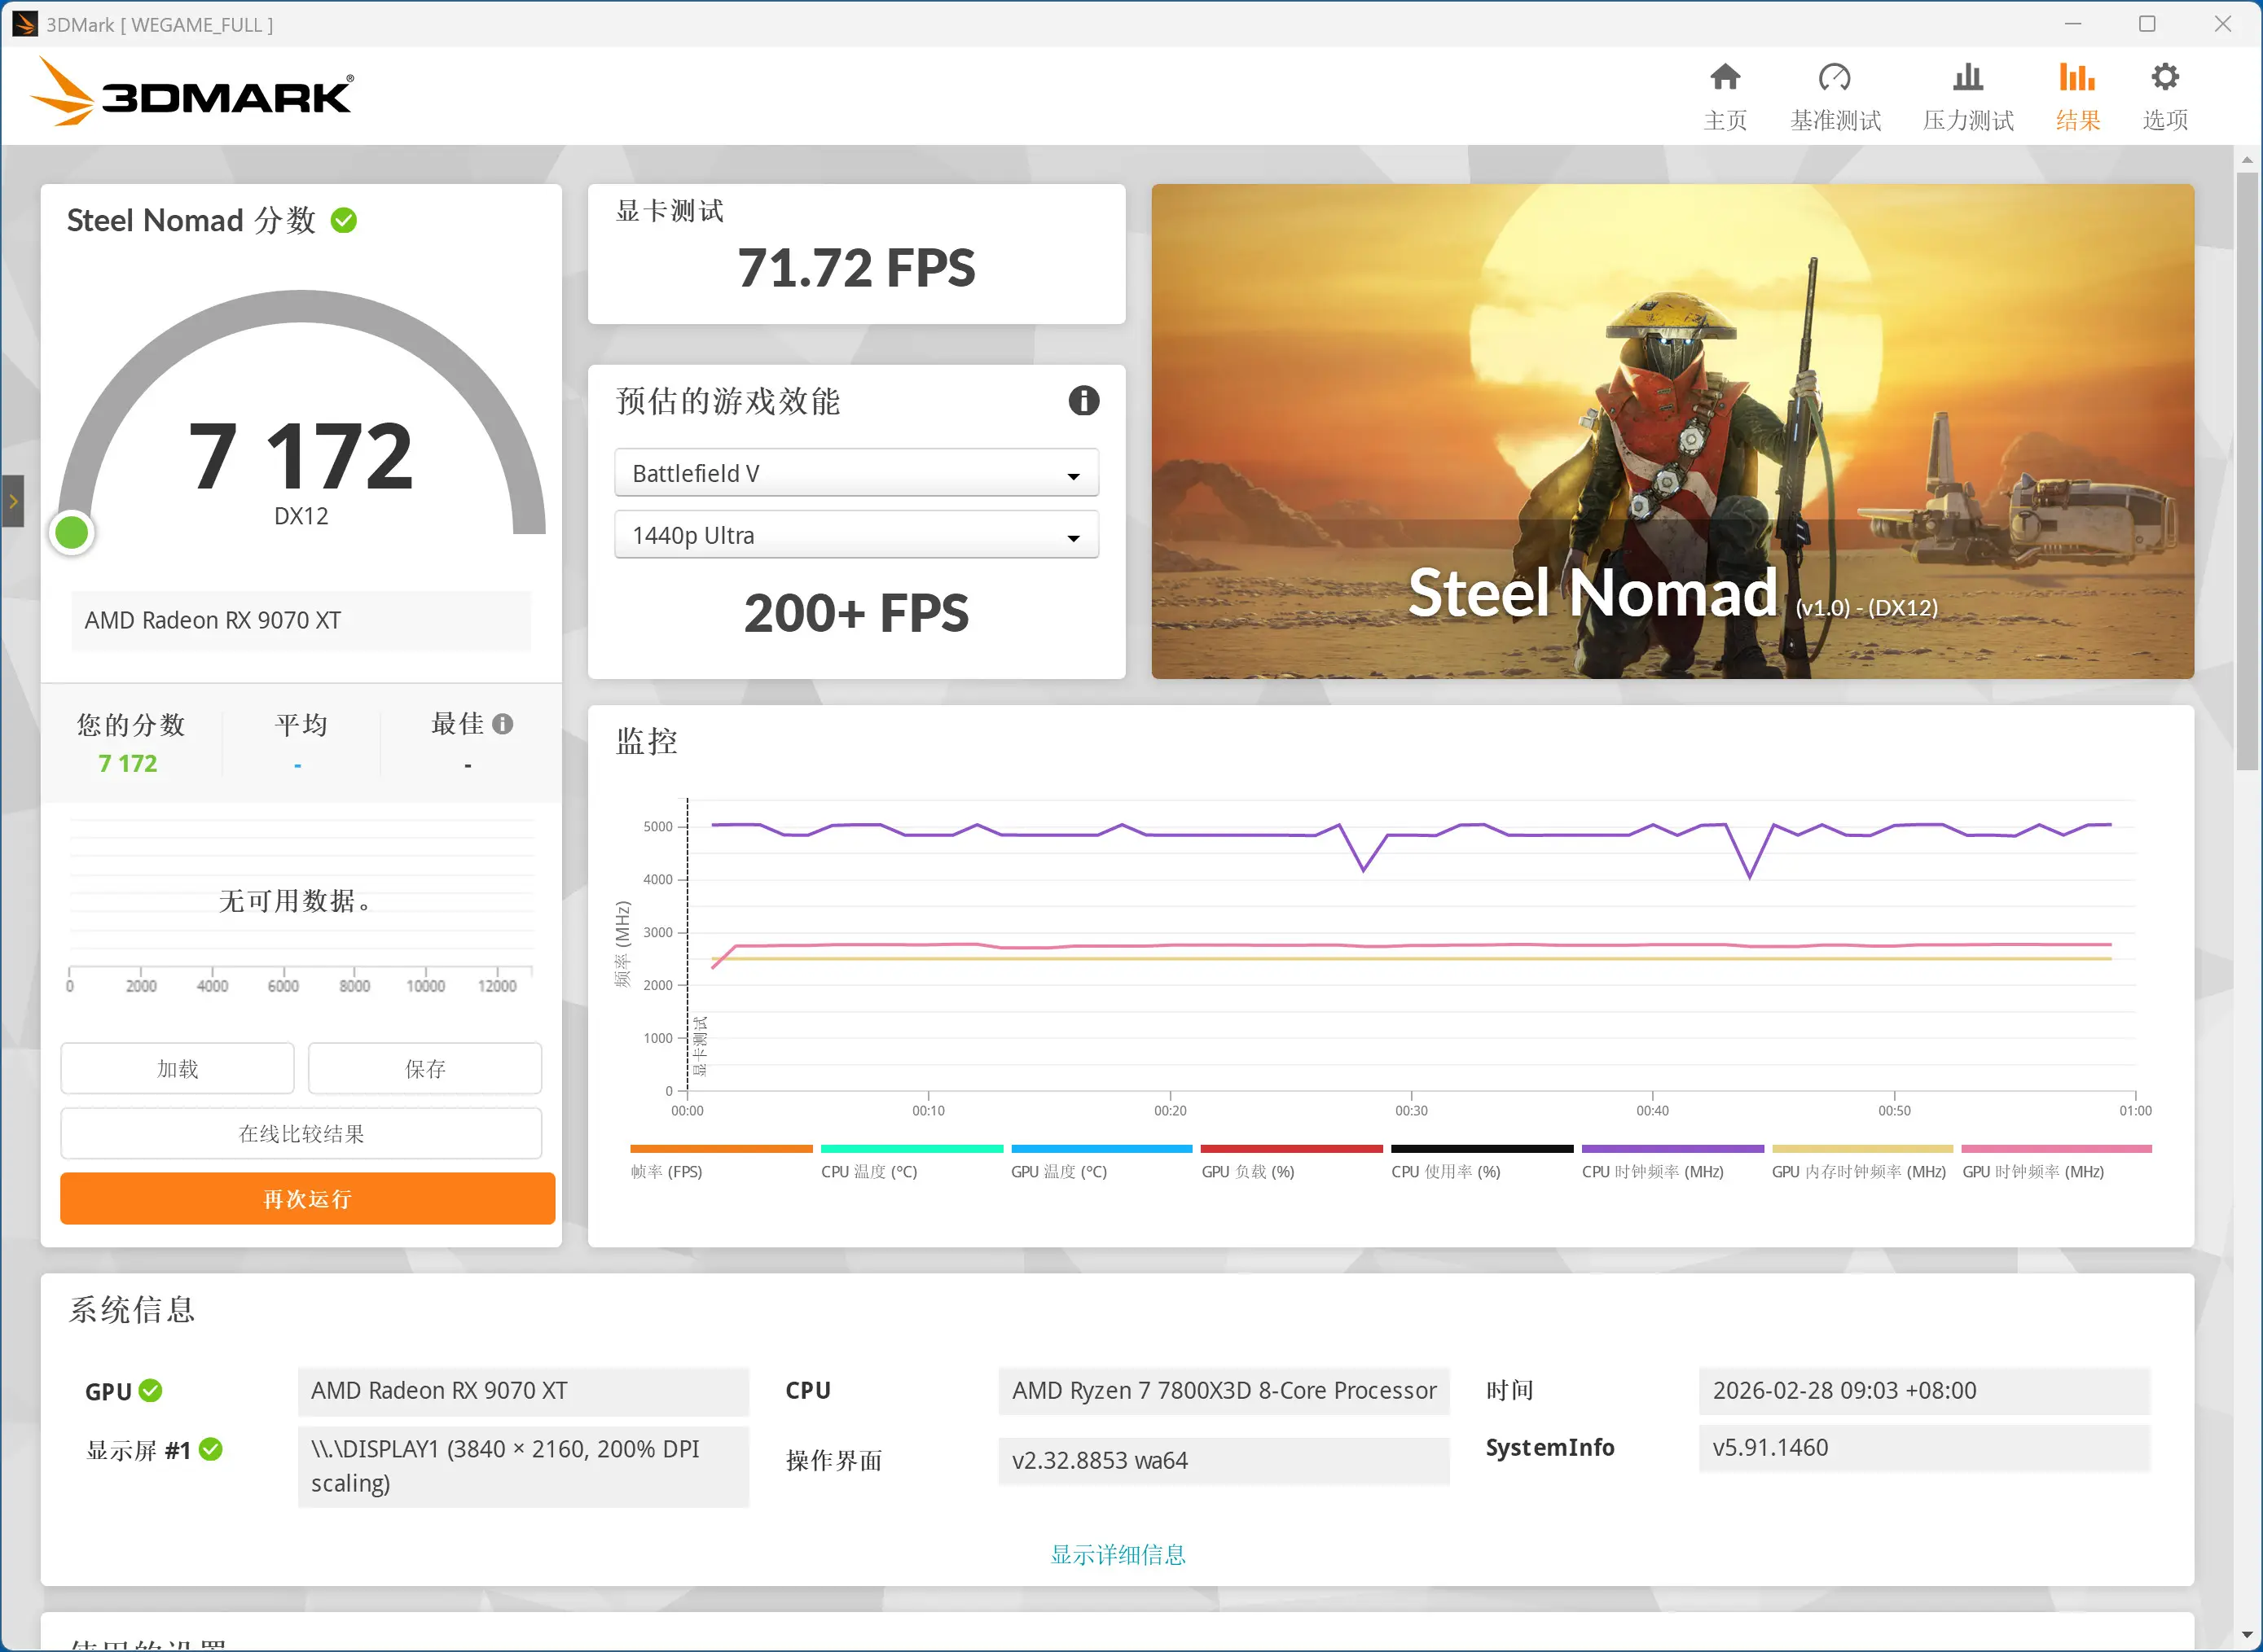Open the 压力测试 stress test section
The image size is (2263, 1652).
click(x=1966, y=95)
